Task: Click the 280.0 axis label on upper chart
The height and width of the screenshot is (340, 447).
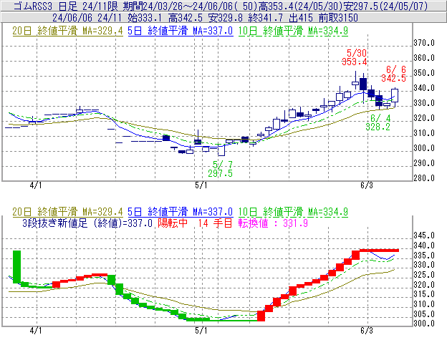Action: tap(424, 178)
